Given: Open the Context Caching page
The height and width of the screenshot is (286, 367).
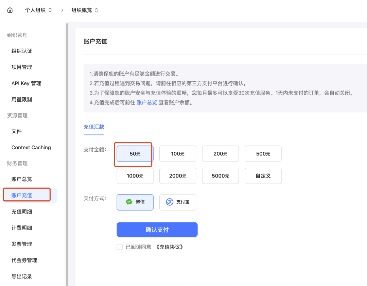Looking at the screenshot, I should [31, 147].
